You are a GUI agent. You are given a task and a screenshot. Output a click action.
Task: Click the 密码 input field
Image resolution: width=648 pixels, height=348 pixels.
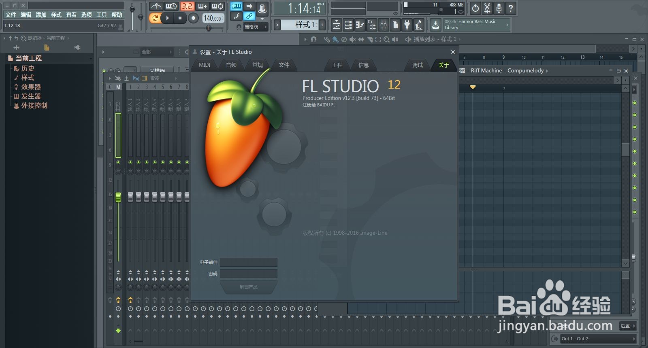pos(249,274)
